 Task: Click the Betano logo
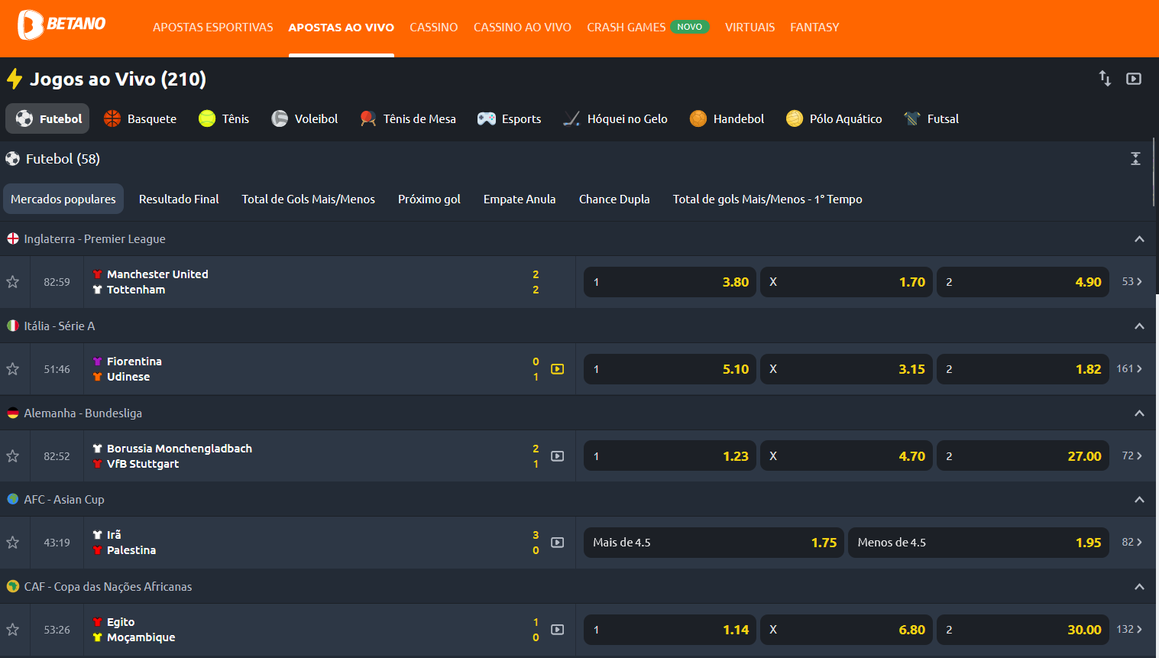(x=61, y=25)
